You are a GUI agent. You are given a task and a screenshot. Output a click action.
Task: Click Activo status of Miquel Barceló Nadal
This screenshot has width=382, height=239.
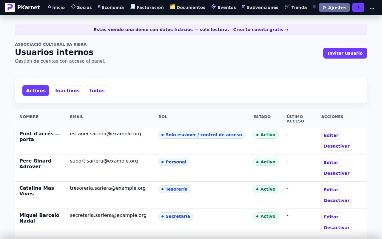[266, 216]
